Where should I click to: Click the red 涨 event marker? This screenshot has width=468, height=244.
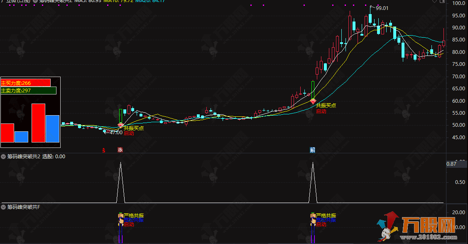click(x=120, y=150)
